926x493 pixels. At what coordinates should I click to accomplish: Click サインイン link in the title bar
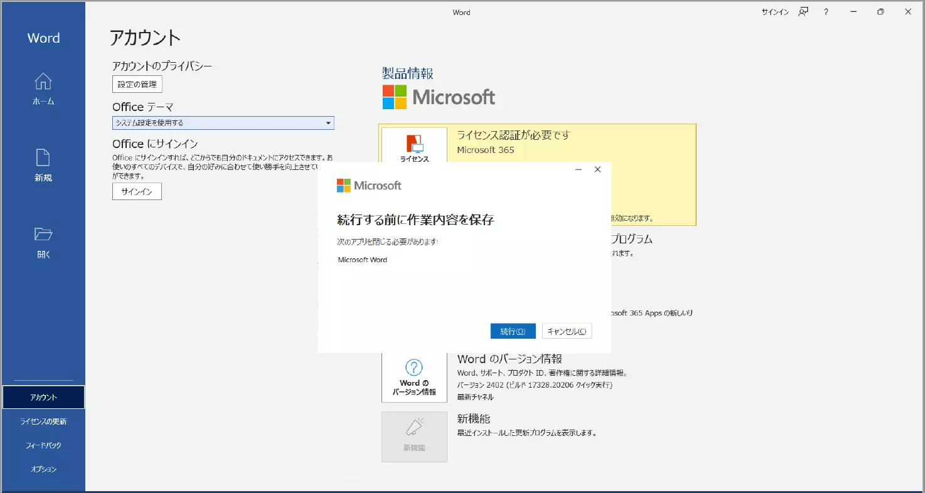point(775,12)
